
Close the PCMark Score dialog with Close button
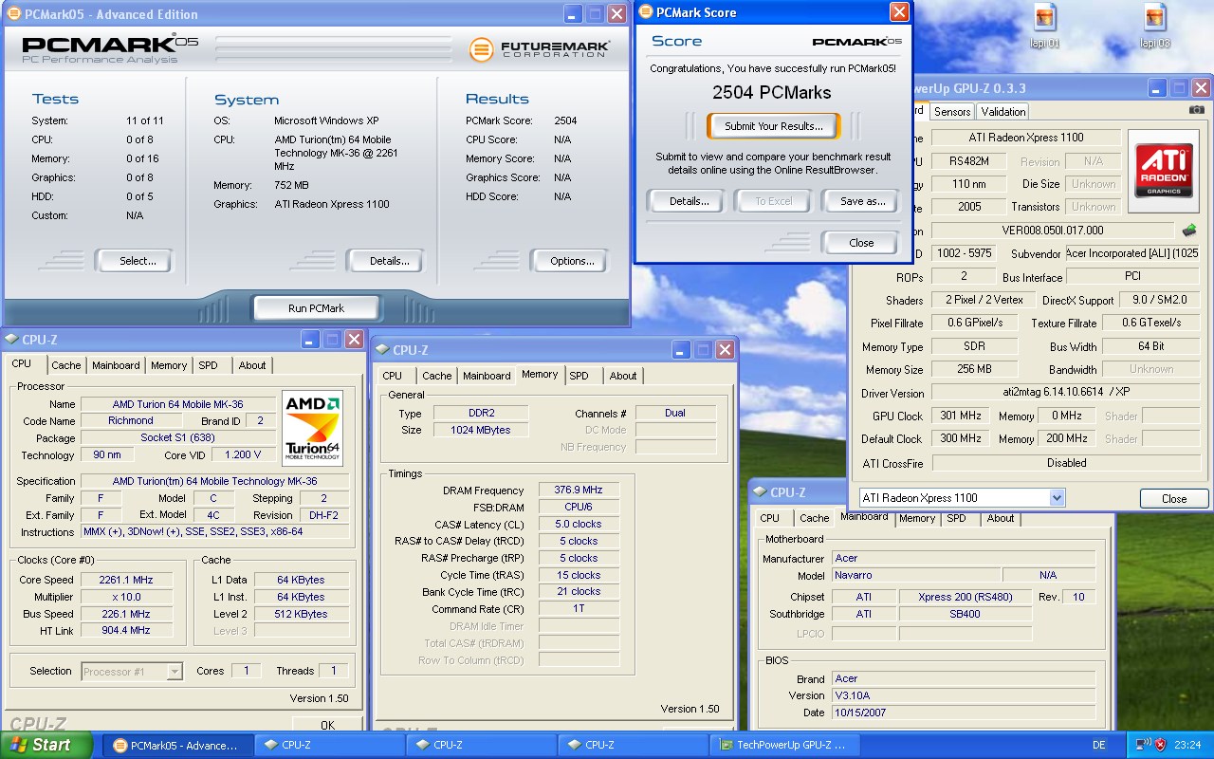pos(861,243)
